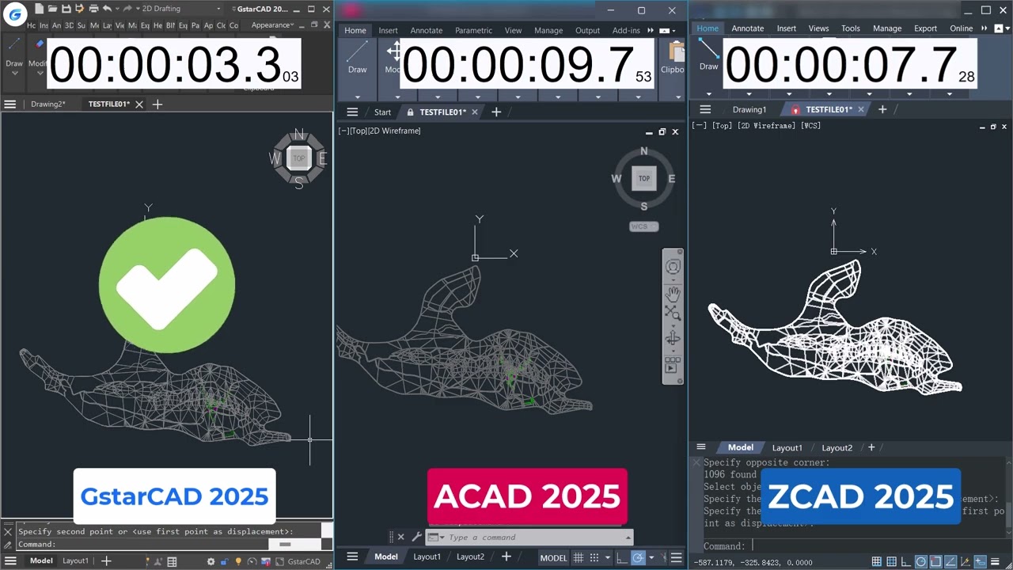This screenshot has width=1013, height=570.
Task: Add new drawing tab in ACAD
Action: 496,112
